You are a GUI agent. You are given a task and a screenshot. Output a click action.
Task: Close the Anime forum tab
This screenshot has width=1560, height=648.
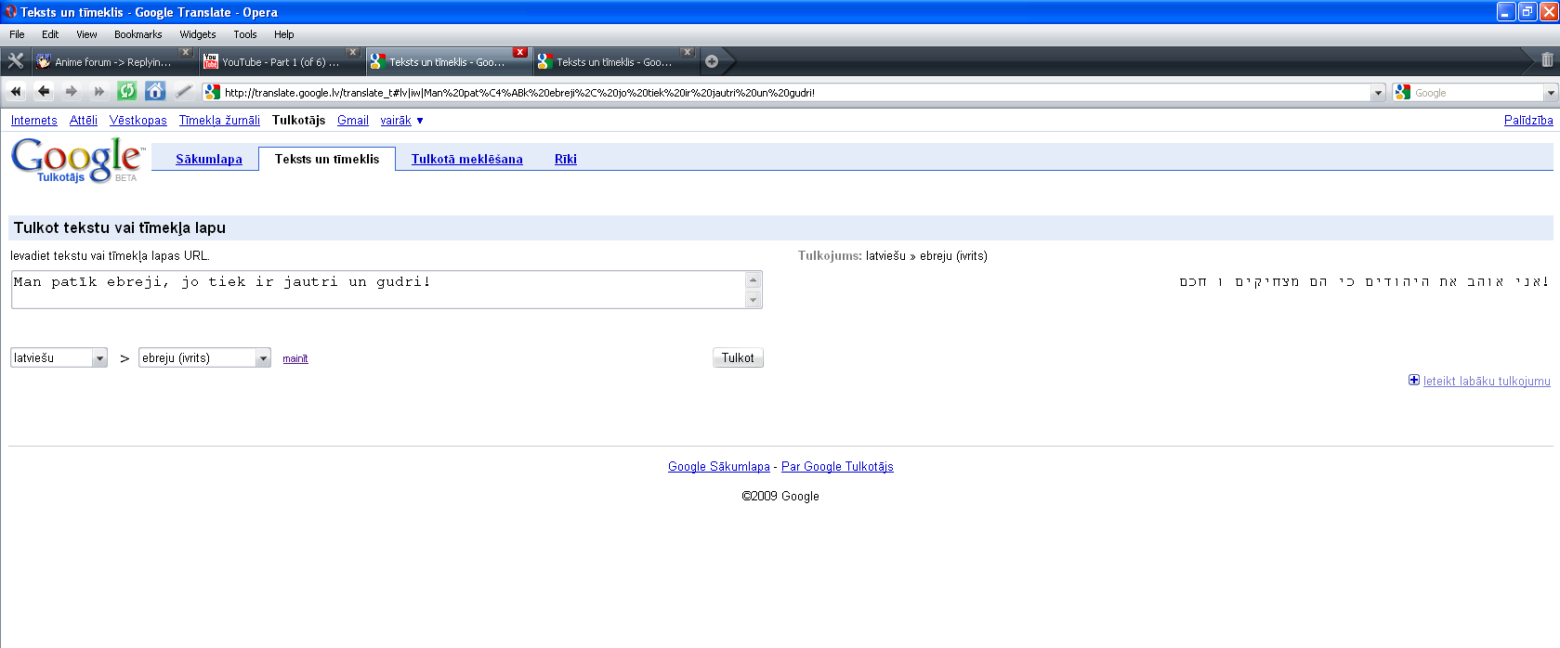point(186,52)
